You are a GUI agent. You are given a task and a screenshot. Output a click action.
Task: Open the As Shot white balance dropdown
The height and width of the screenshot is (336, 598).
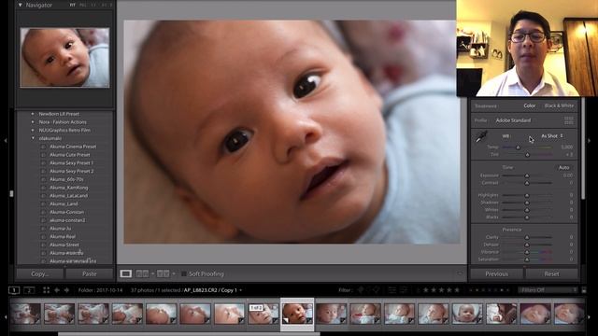click(552, 136)
